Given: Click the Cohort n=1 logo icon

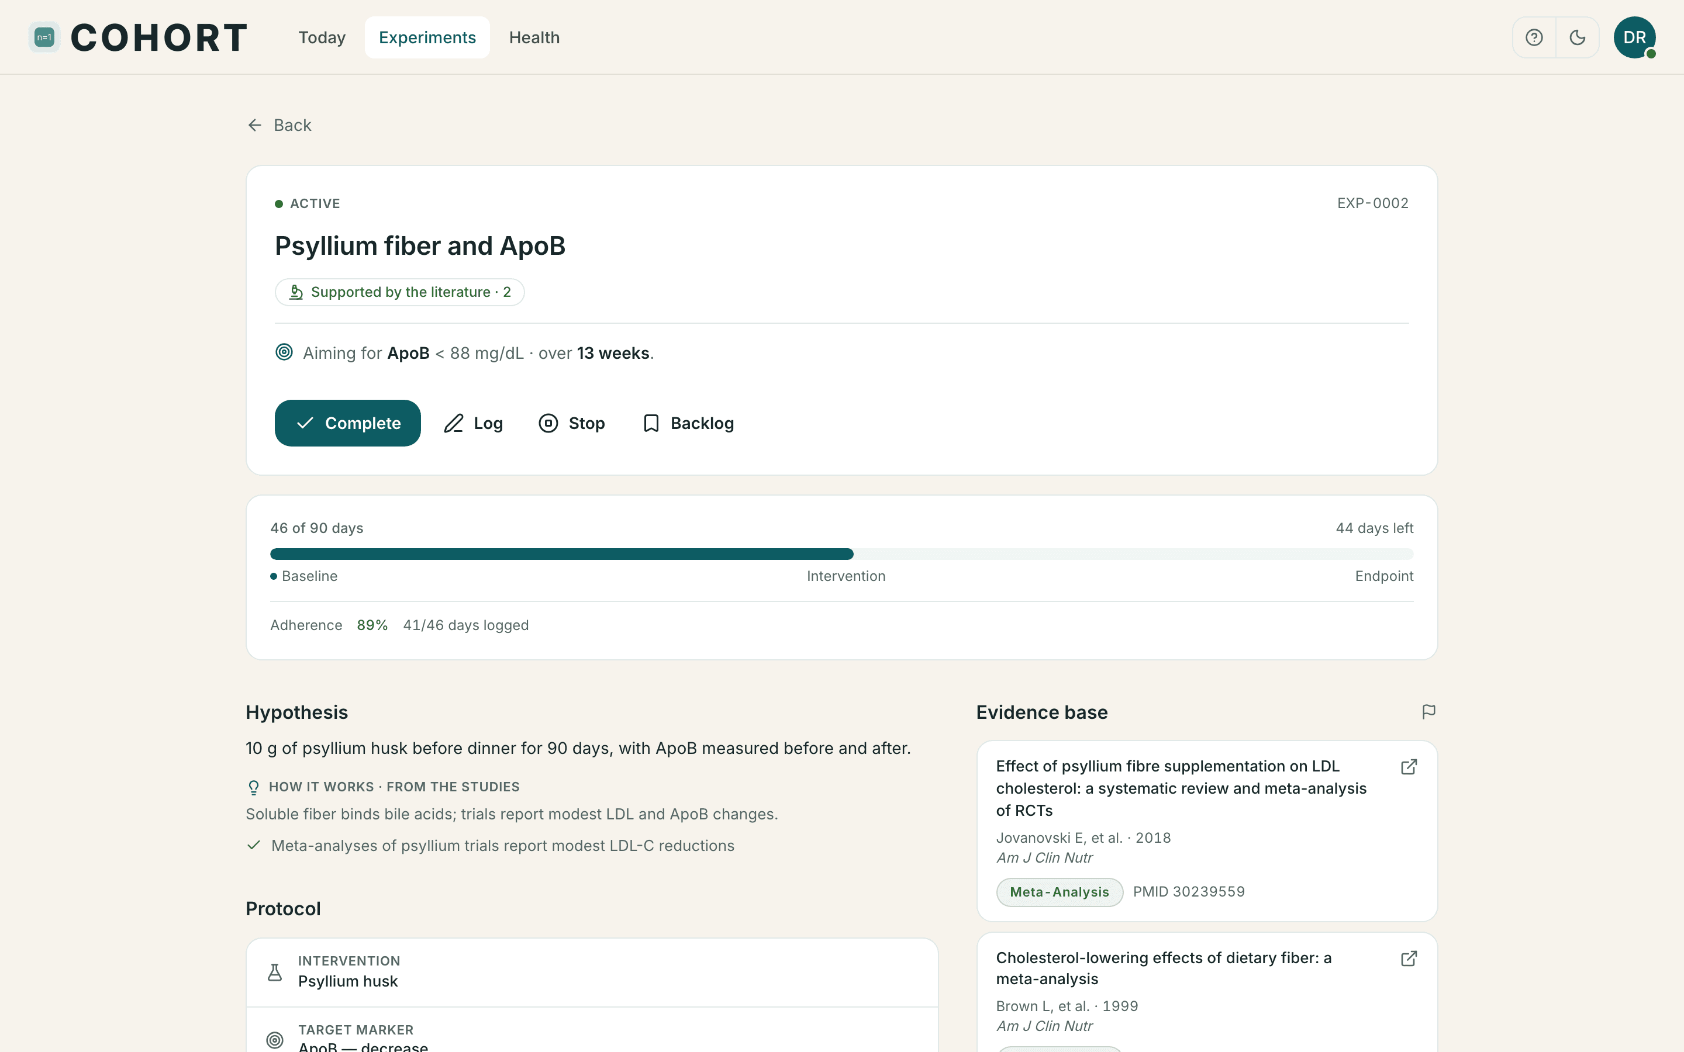Looking at the screenshot, I should (44, 37).
